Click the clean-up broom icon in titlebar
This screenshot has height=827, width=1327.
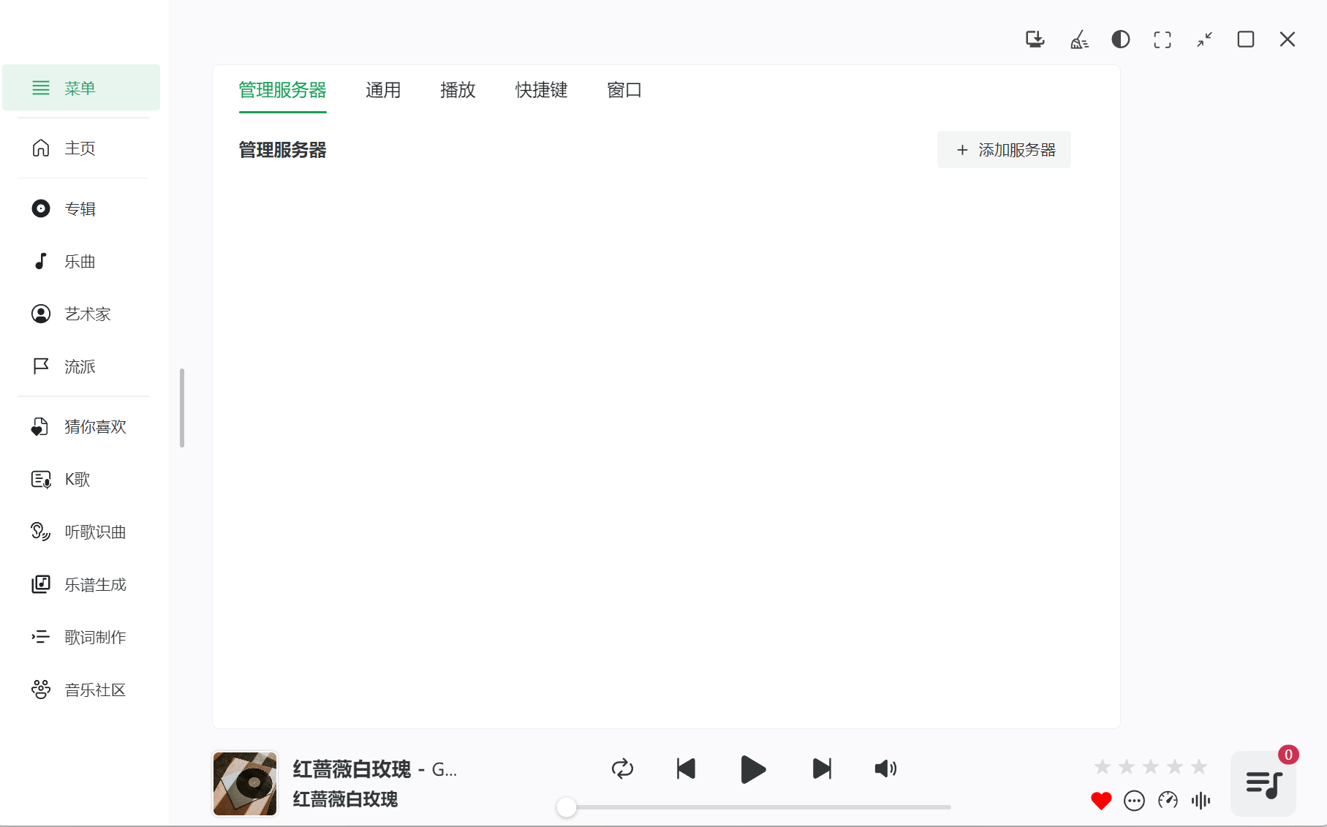tap(1079, 39)
